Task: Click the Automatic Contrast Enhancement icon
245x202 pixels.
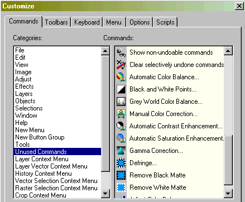Action: 121,126
